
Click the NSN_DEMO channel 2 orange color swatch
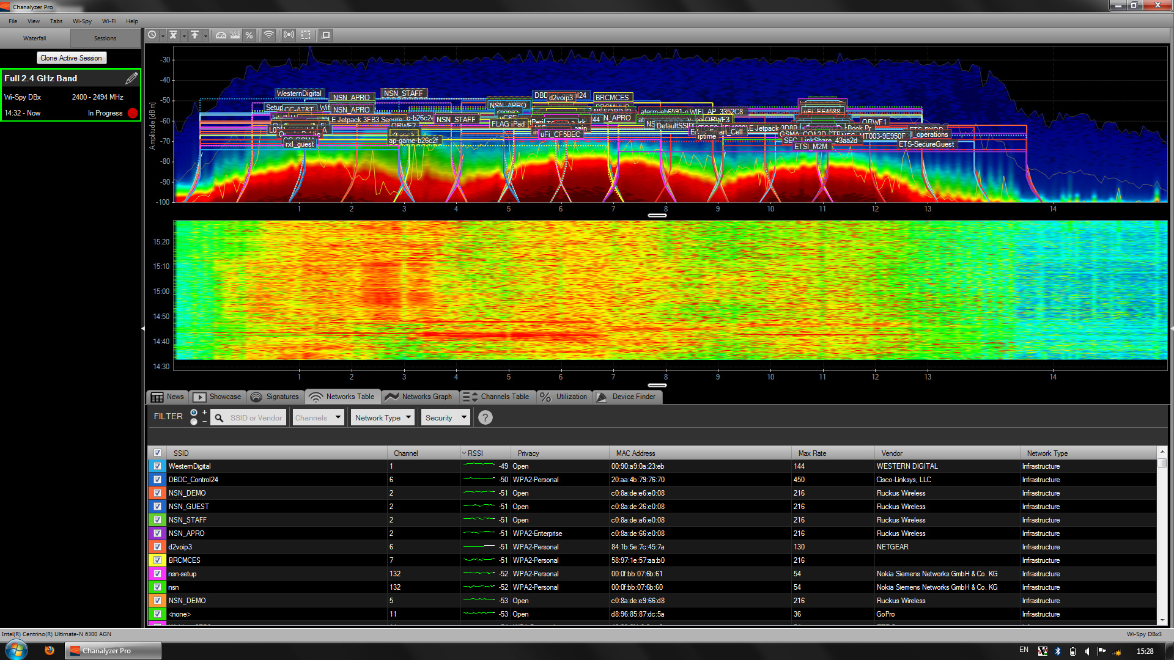pos(157,493)
